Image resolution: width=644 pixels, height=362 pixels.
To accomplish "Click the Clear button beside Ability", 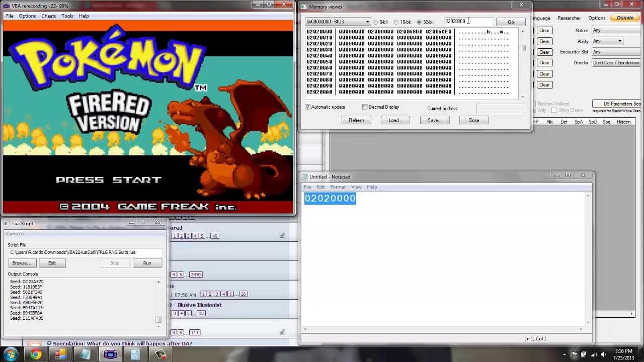I will point(544,41).
